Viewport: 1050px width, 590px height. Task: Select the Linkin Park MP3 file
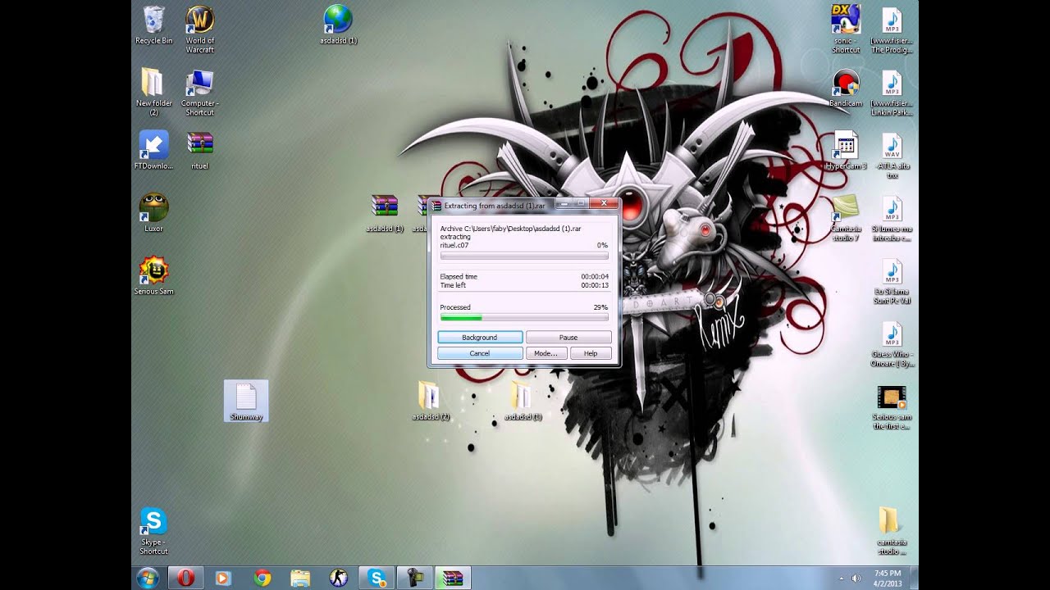[891, 92]
